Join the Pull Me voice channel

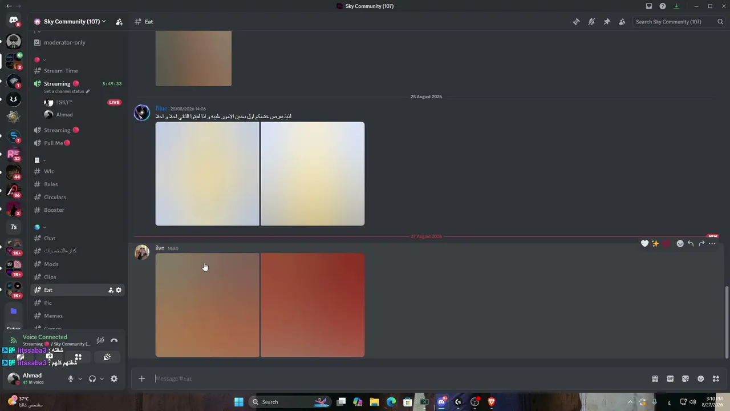78,143
